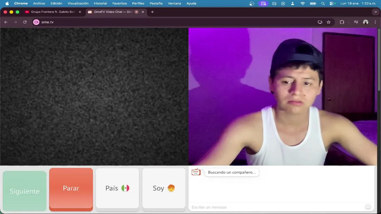Open a new tab with plus
Screen dimensions: 381x214
point(152,12)
